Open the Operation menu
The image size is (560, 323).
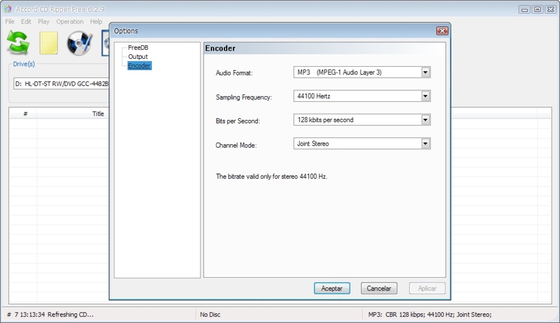(70, 22)
